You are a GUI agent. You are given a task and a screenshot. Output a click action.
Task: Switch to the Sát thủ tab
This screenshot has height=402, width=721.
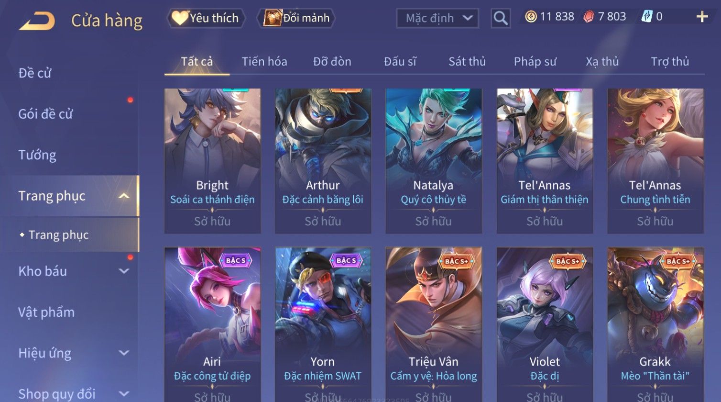click(x=467, y=62)
